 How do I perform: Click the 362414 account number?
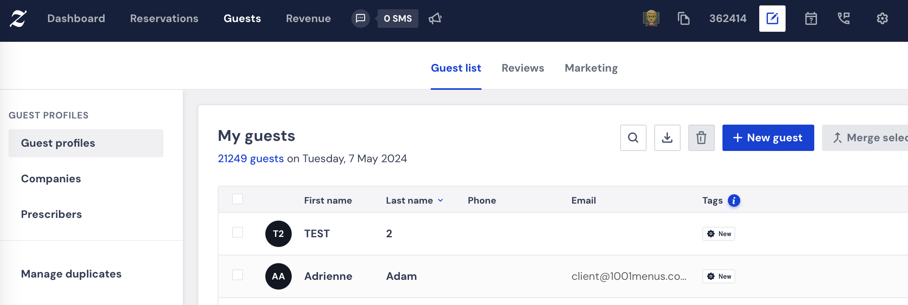point(728,19)
